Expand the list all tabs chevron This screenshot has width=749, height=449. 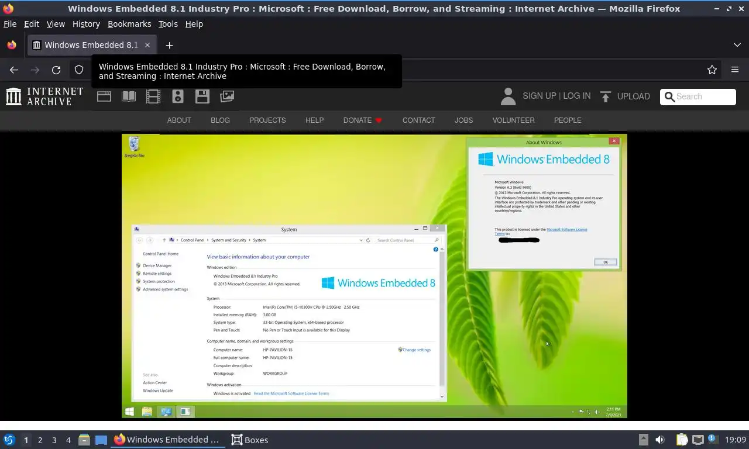737,45
